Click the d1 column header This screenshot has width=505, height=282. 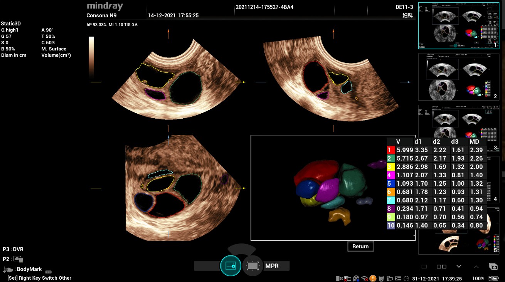(418, 142)
